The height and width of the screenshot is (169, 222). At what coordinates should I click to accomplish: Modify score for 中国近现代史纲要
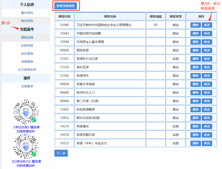coord(207,33)
